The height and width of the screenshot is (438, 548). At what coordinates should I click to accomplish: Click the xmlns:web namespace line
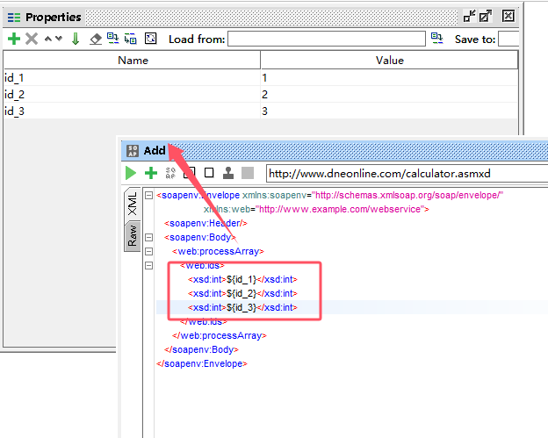coord(316,209)
